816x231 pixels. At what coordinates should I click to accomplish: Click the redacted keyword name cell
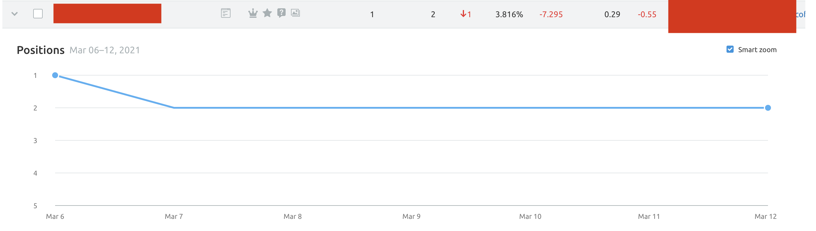click(107, 14)
